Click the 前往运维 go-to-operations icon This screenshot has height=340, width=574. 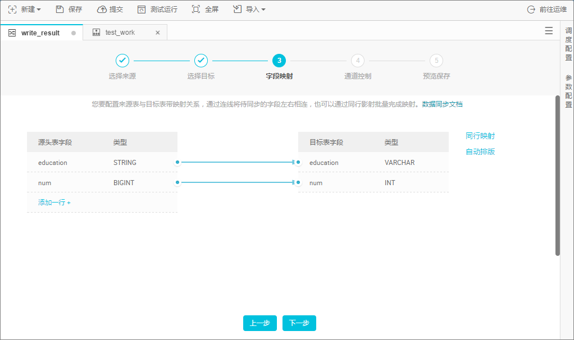pos(531,10)
